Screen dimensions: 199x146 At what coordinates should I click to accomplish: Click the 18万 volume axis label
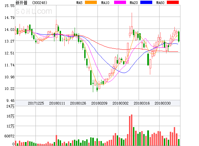click(x=10, y=116)
